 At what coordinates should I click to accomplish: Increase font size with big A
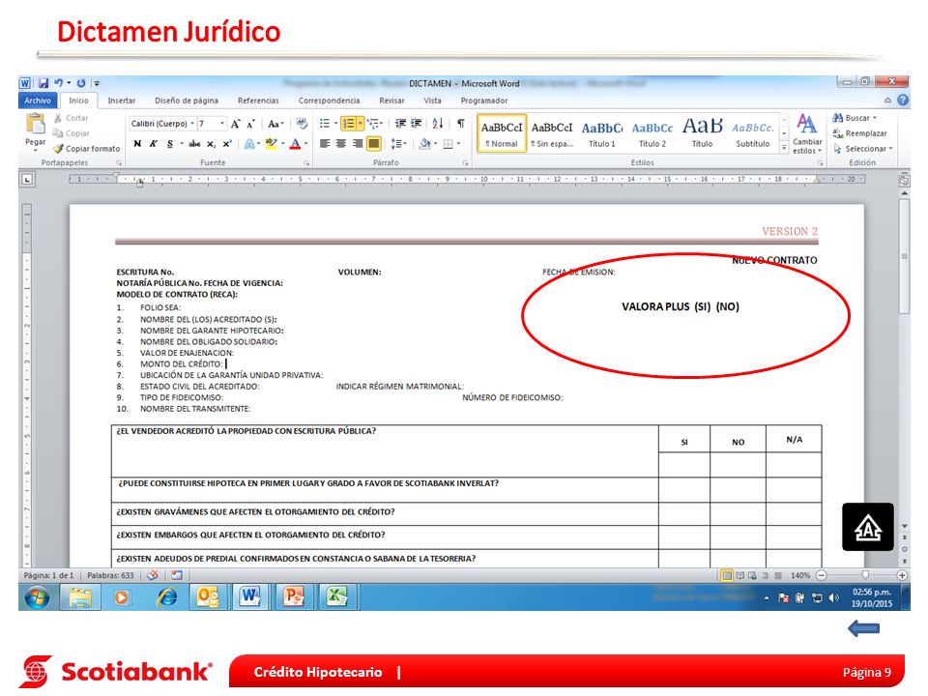click(x=236, y=124)
